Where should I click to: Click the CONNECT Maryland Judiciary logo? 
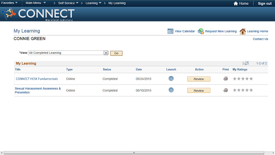point(38,14)
